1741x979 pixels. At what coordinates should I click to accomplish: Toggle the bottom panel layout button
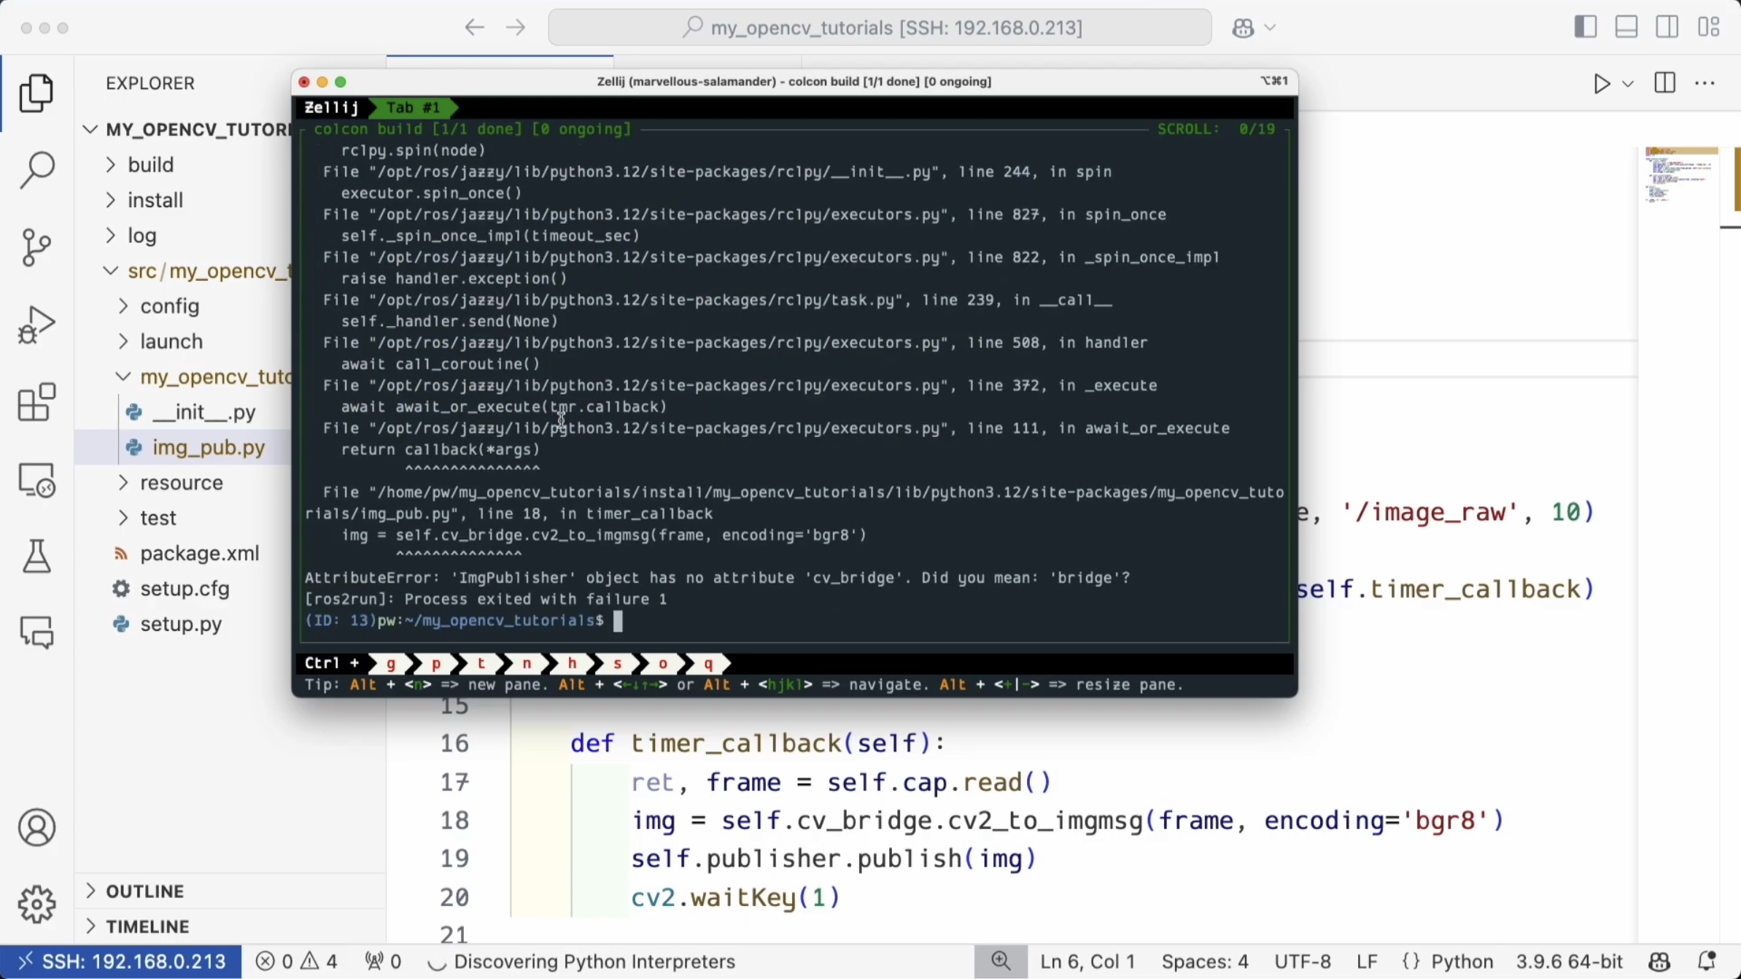tap(1626, 28)
